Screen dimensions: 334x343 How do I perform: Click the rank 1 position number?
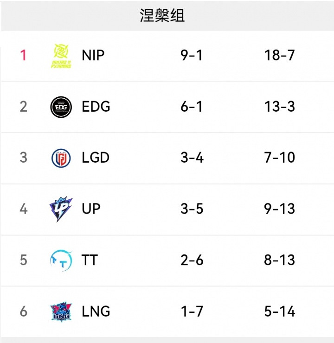point(23,56)
